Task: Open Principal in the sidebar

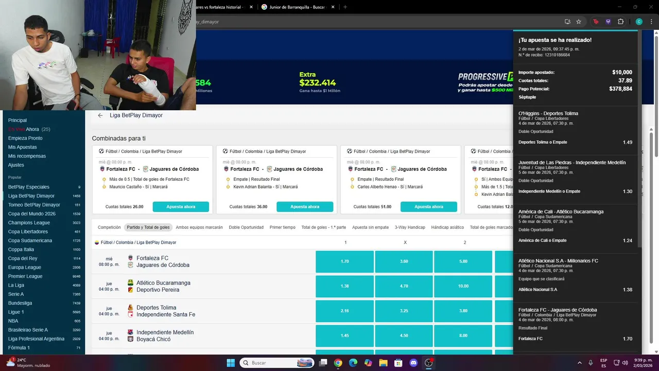Action: 18,120
